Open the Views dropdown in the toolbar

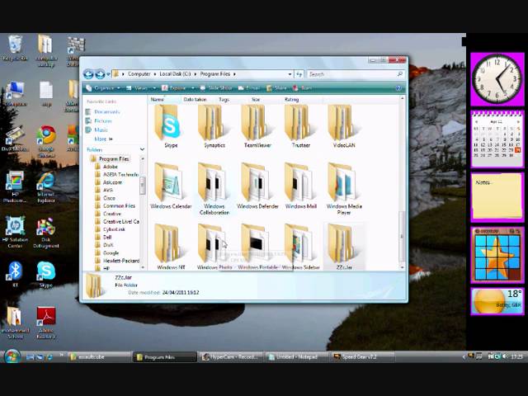[x=141, y=88]
